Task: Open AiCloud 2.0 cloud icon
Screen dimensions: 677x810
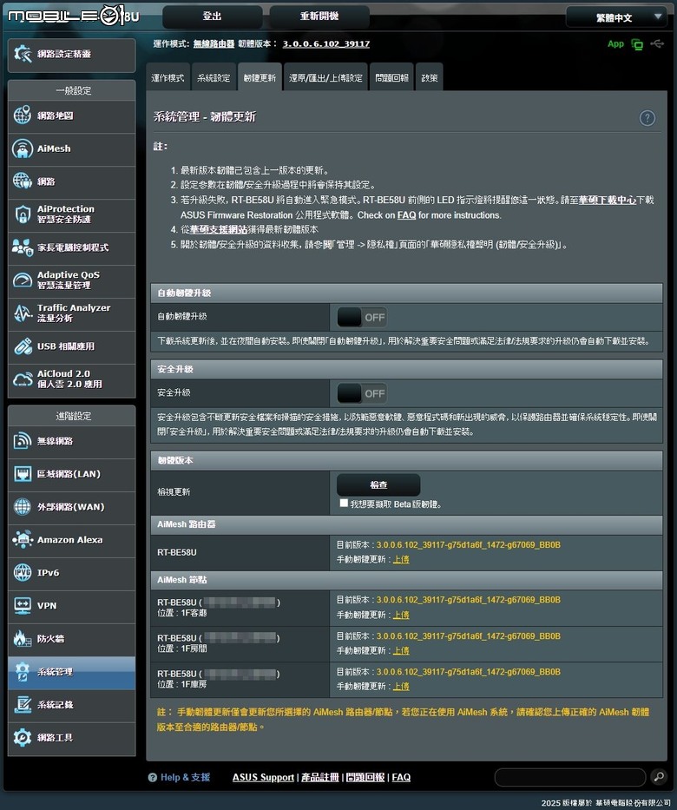Action: coord(23,379)
